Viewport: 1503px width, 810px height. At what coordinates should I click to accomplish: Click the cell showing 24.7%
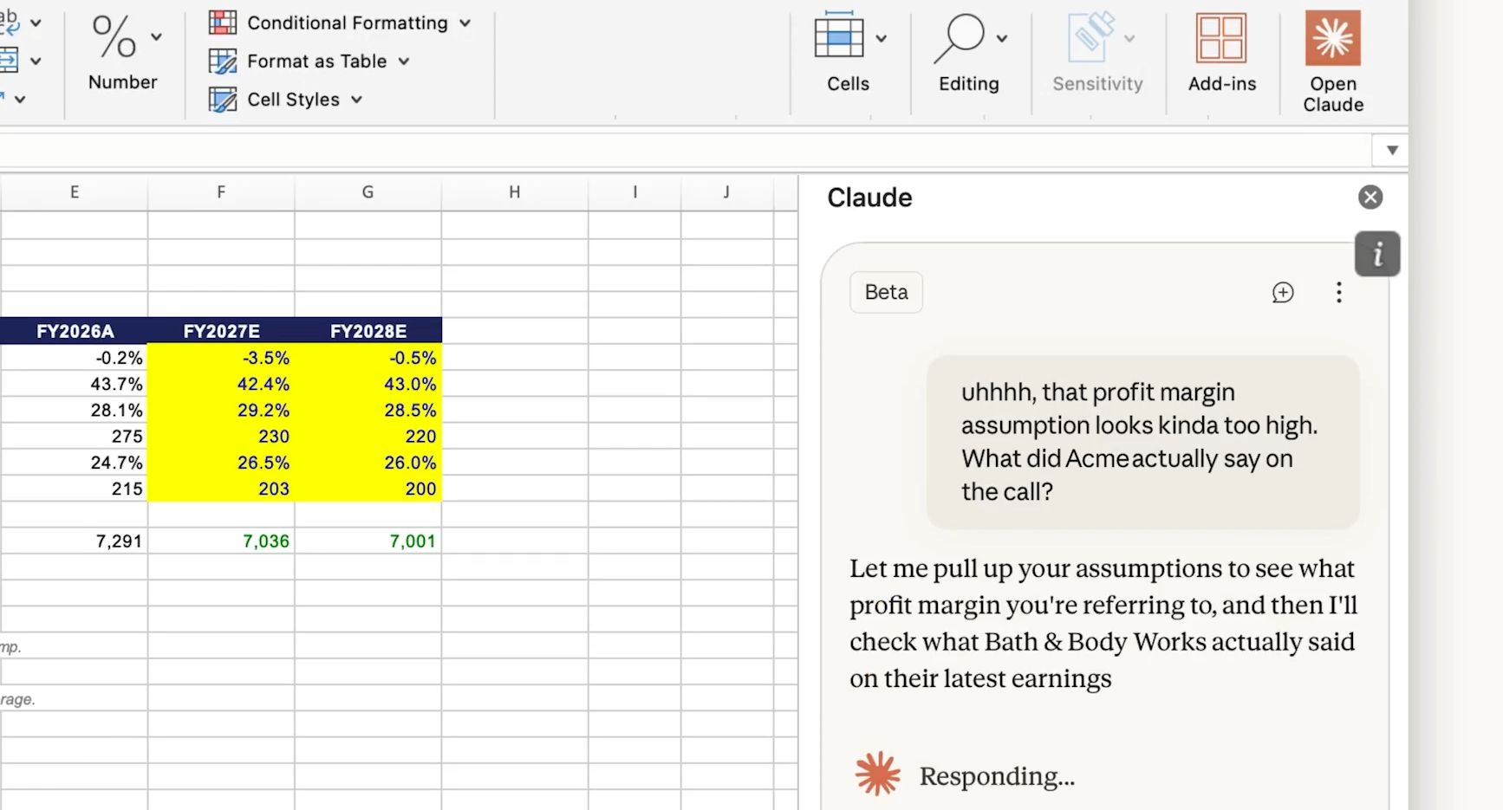[x=75, y=463]
